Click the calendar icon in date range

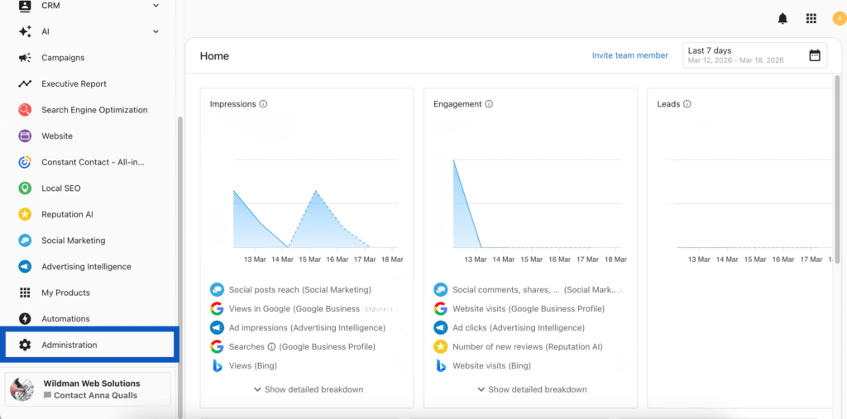click(814, 55)
